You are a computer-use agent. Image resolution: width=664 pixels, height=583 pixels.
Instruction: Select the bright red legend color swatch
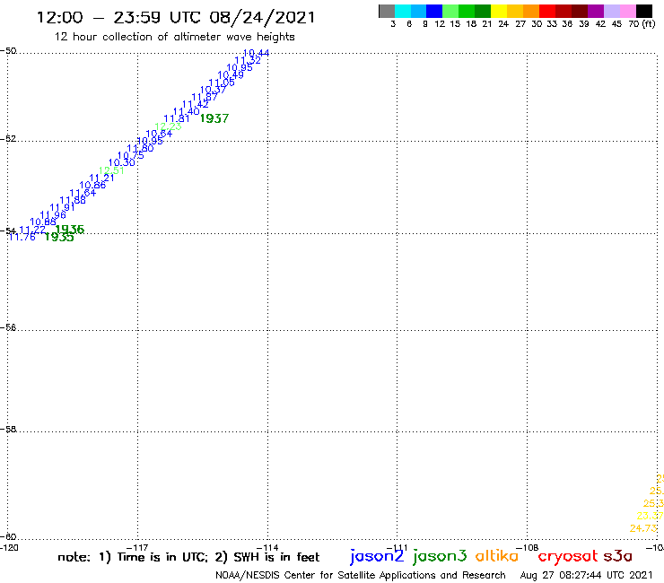547,11
